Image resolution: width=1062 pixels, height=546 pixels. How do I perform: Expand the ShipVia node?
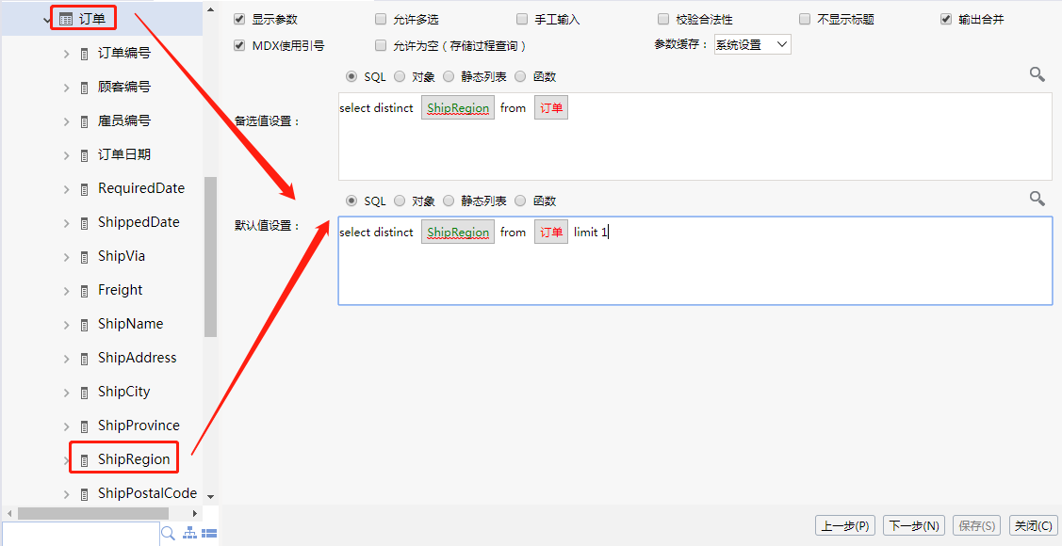[66, 256]
